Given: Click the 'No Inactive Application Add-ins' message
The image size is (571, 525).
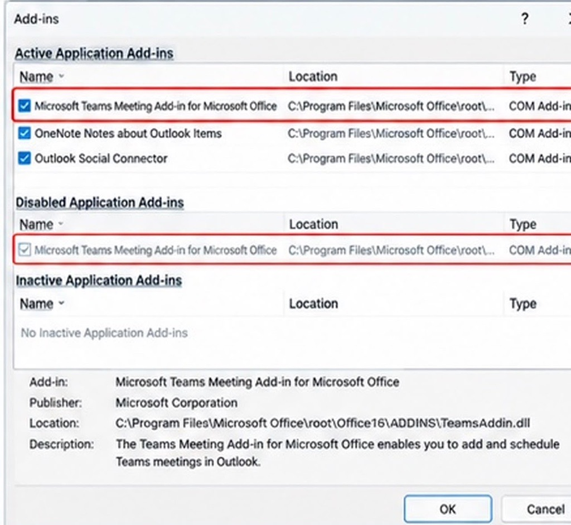Looking at the screenshot, I should [104, 333].
